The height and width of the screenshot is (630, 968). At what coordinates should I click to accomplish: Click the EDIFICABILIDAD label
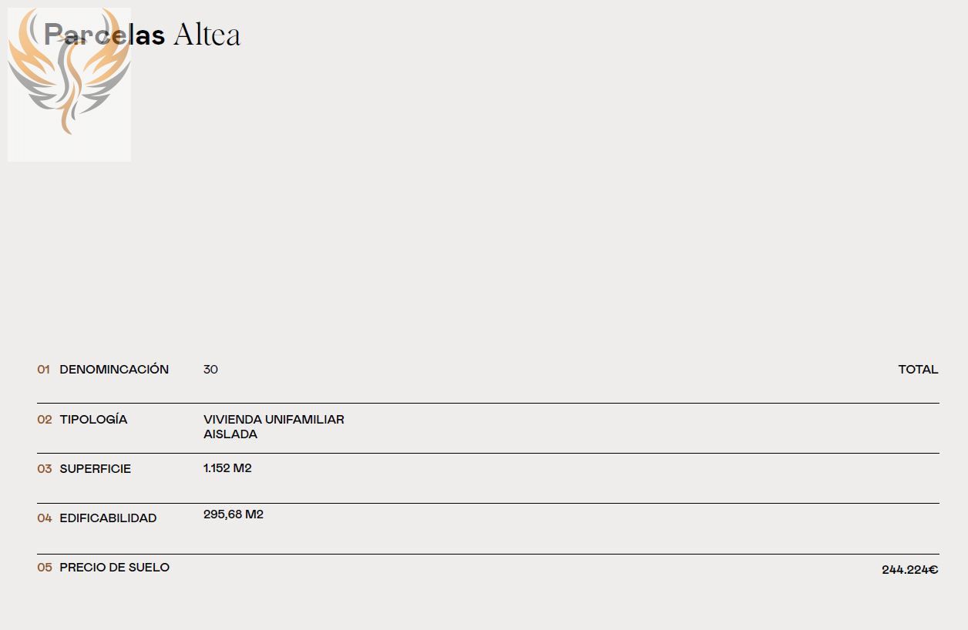(108, 518)
